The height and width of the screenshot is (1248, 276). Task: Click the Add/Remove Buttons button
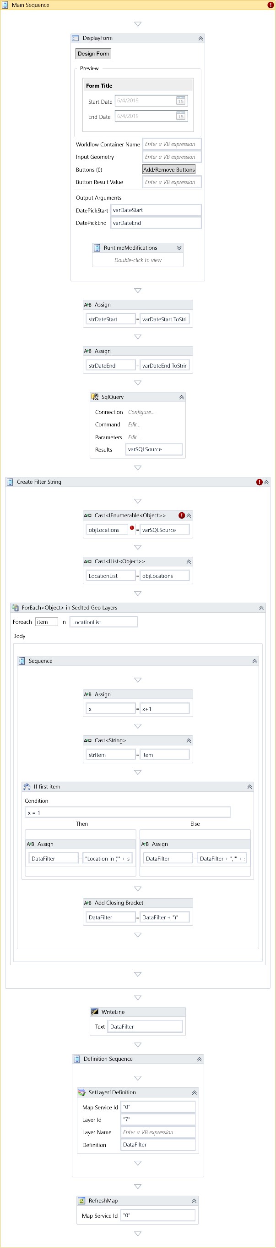169,169
